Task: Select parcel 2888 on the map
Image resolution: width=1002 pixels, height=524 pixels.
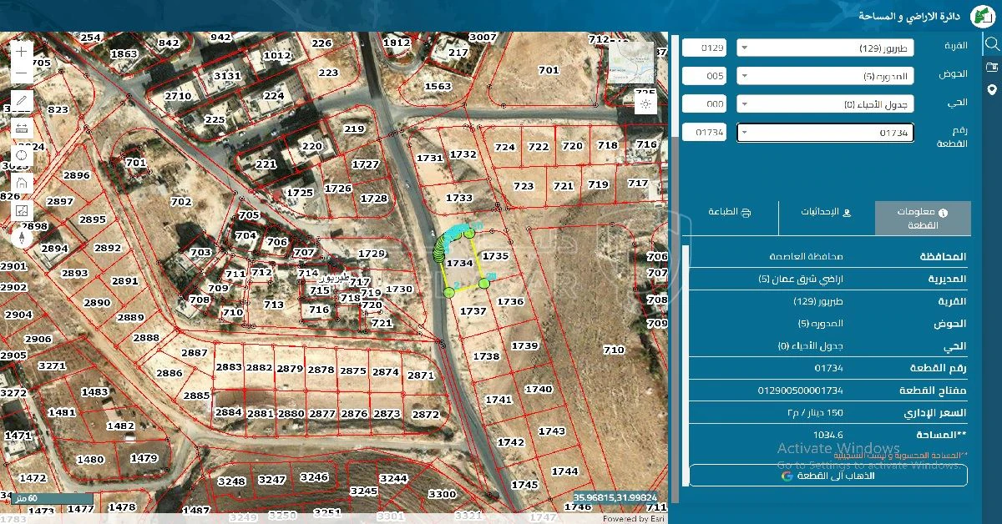Action: click(146, 337)
